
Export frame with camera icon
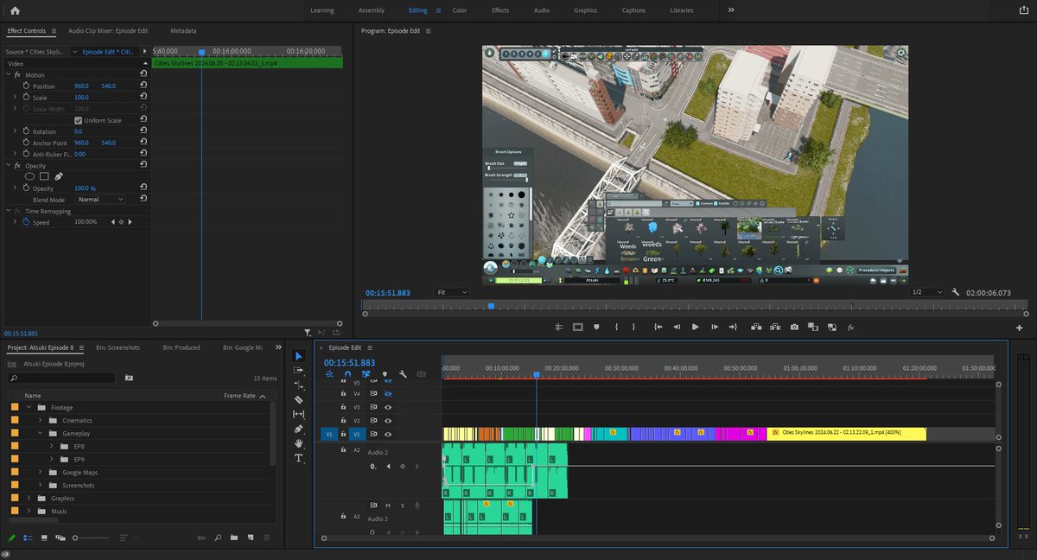[794, 327]
